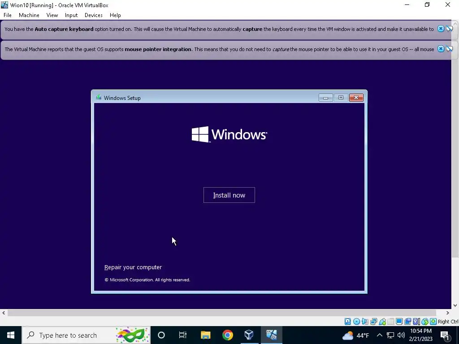Click the hard disk activity status icon
Image resolution: width=459 pixels, height=344 pixels.
click(x=347, y=322)
